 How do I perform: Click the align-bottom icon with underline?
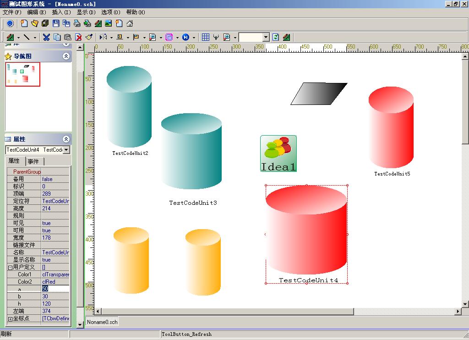click(x=120, y=37)
